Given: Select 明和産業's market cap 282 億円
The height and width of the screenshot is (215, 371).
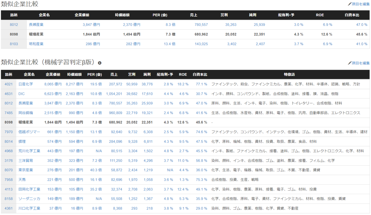Looking at the screenshot, I should (x=133, y=44).
